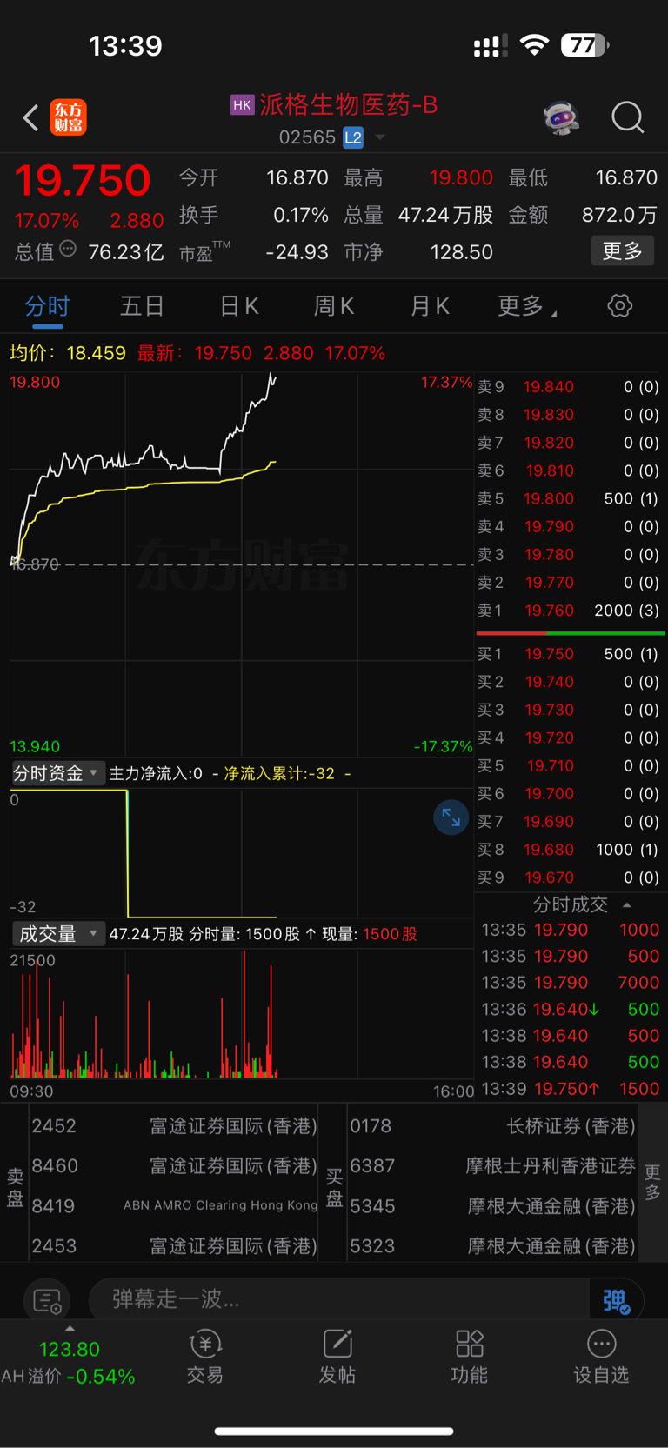Tap buyer broker 6387 摩根士丹利香港证券
The width and height of the screenshot is (668, 1448).
tap(492, 1166)
